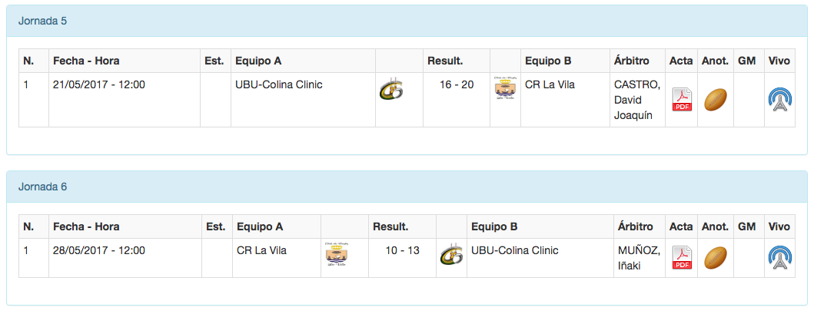Image resolution: width=814 pixels, height=314 pixels.
Task: Open live broadcast icon for Jornada 5 match
Action: pyautogui.click(x=779, y=100)
